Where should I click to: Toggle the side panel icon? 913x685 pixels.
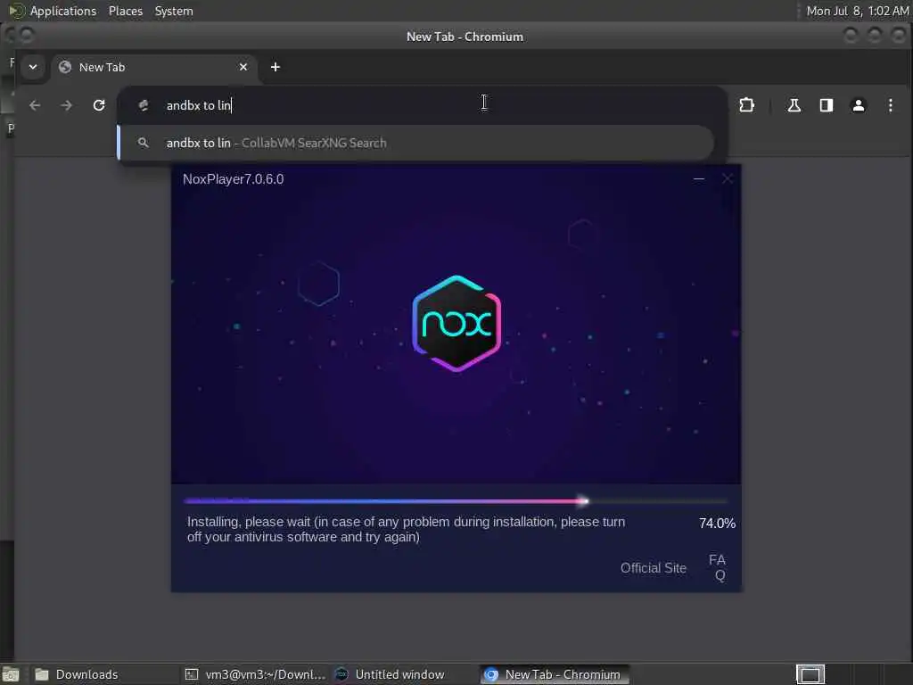click(x=827, y=105)
